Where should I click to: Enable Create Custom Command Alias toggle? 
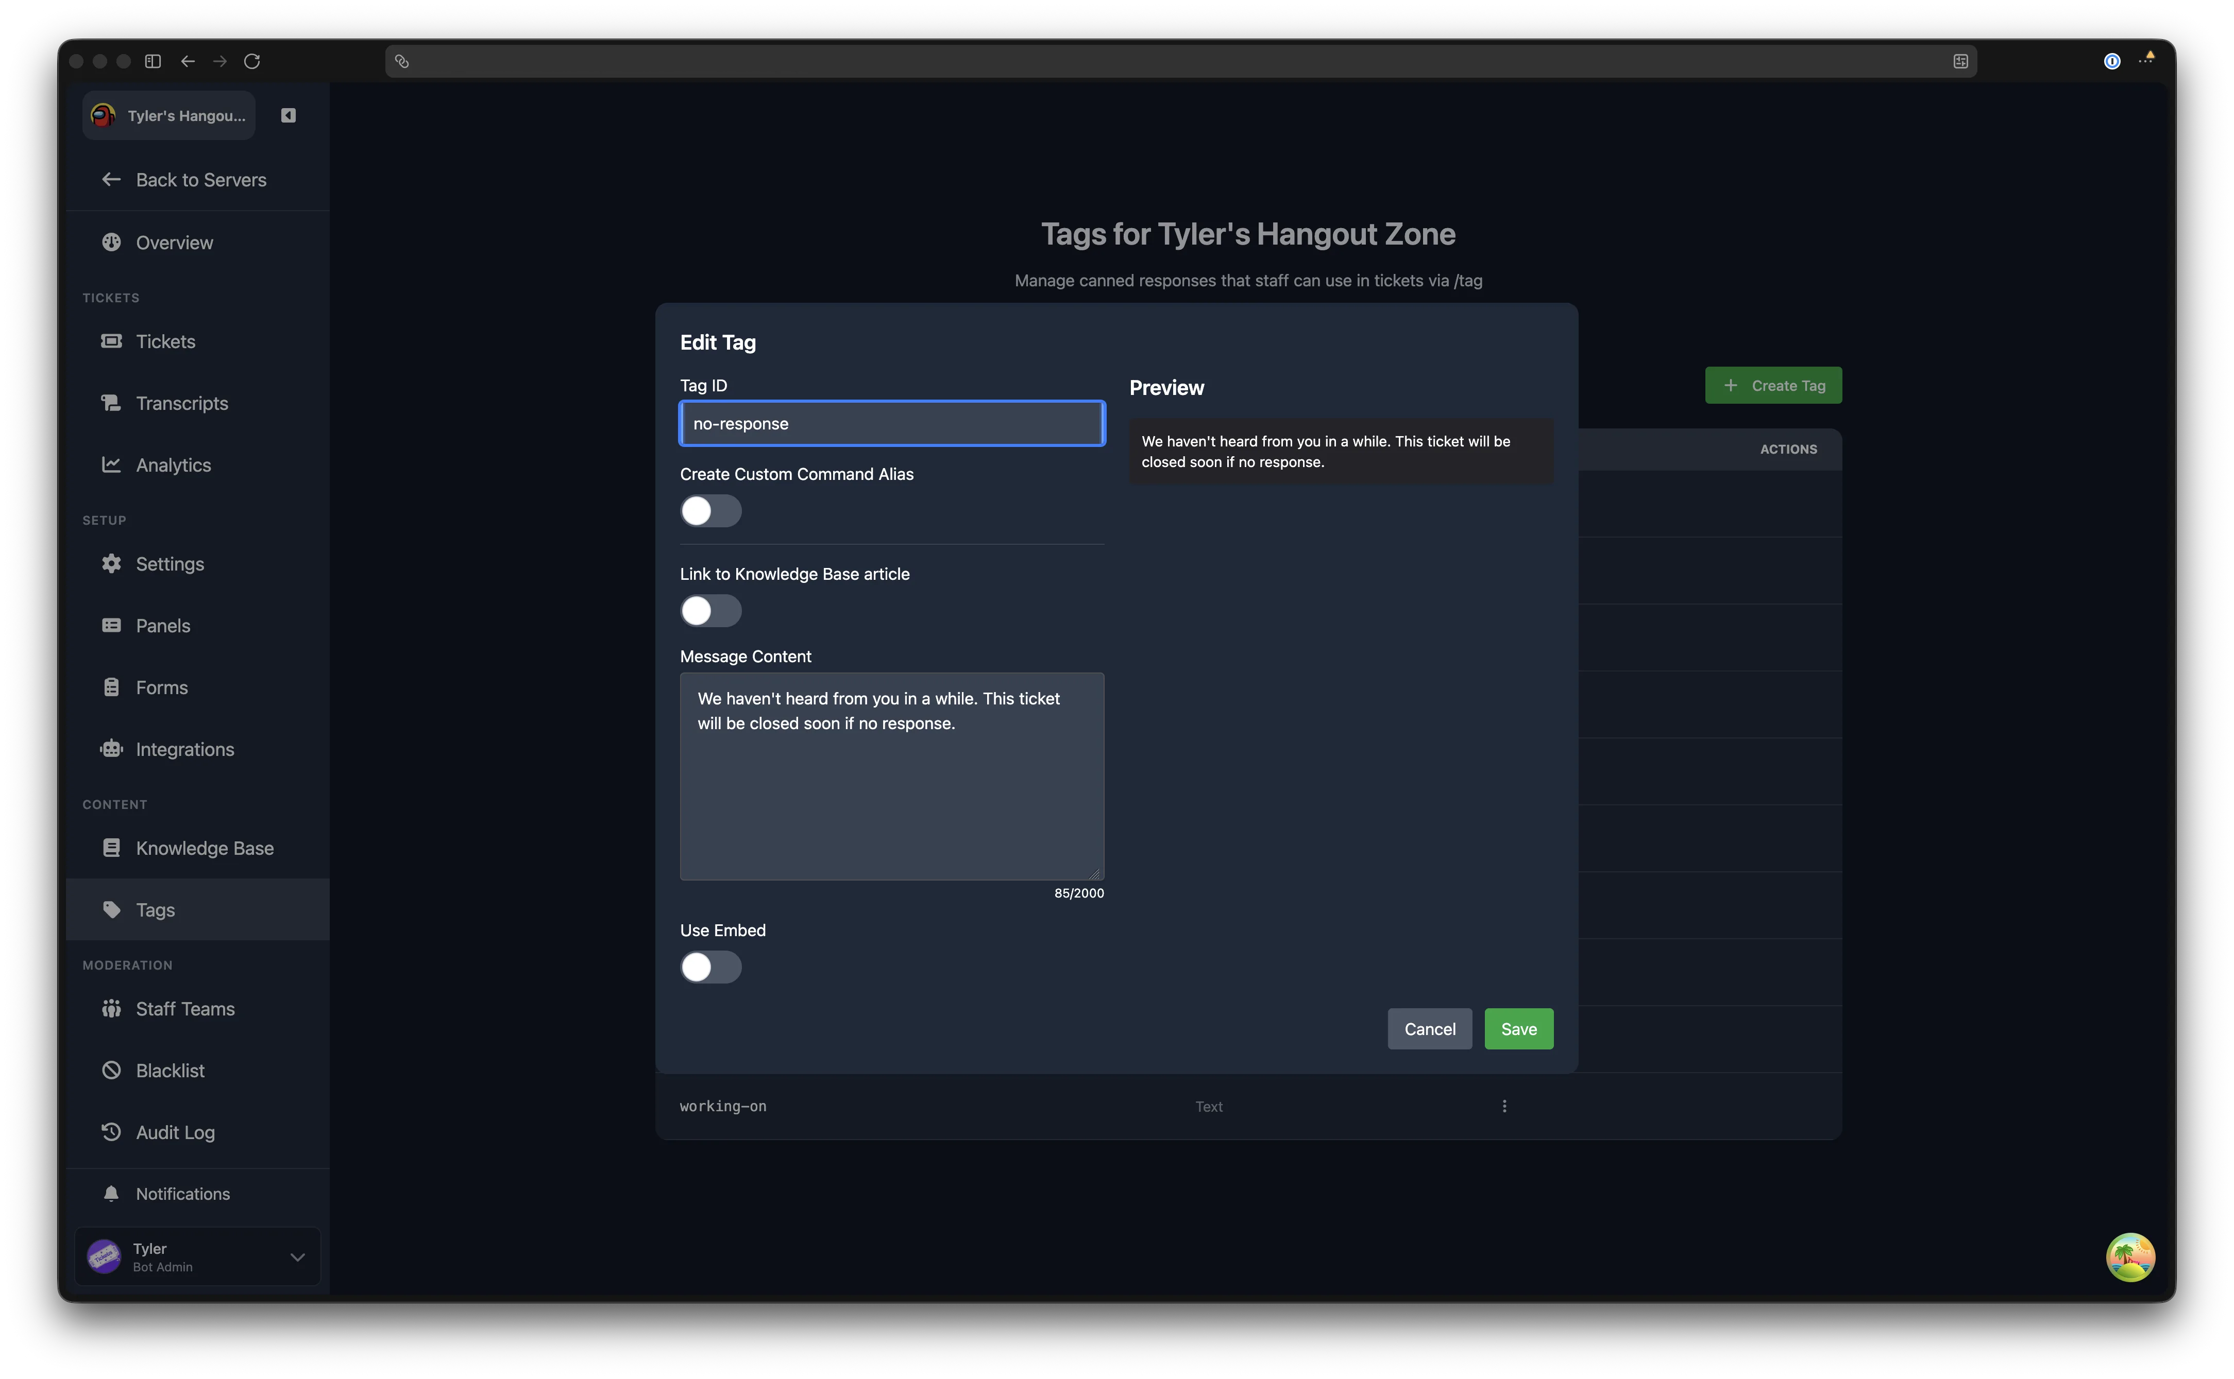click(x=710, y=511)
